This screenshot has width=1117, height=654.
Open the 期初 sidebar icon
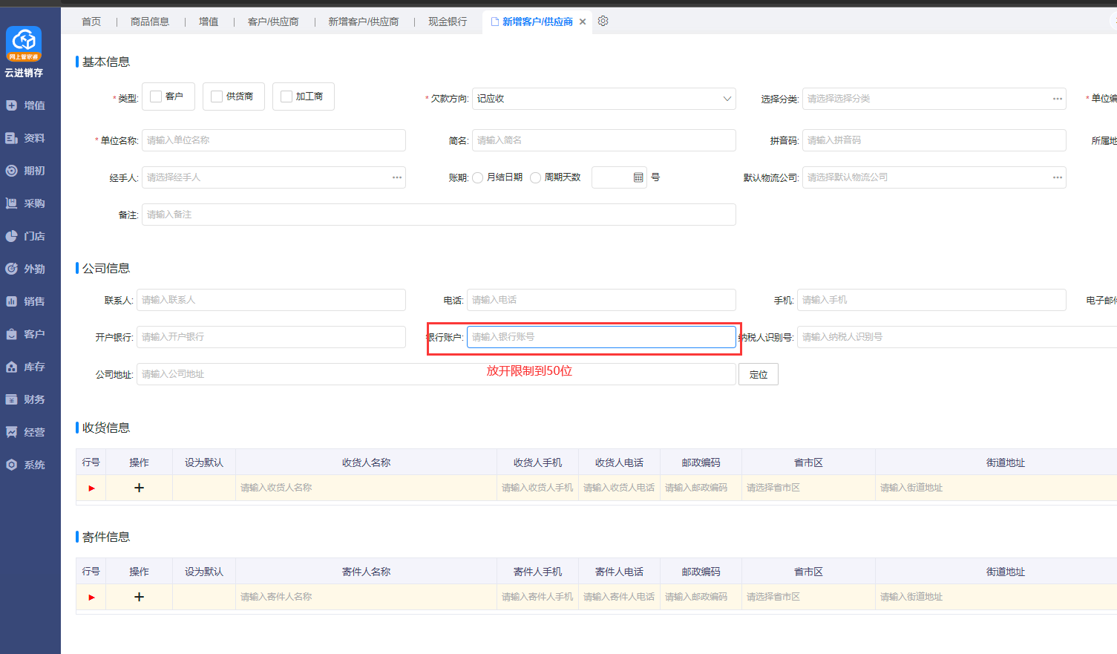12,171
